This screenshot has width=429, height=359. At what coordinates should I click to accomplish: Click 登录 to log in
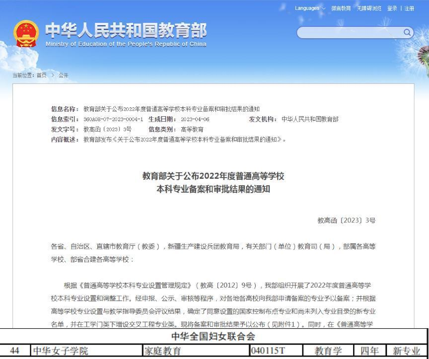(393, 8)
